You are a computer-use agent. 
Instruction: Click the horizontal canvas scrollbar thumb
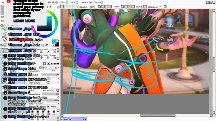coord(158,115)
